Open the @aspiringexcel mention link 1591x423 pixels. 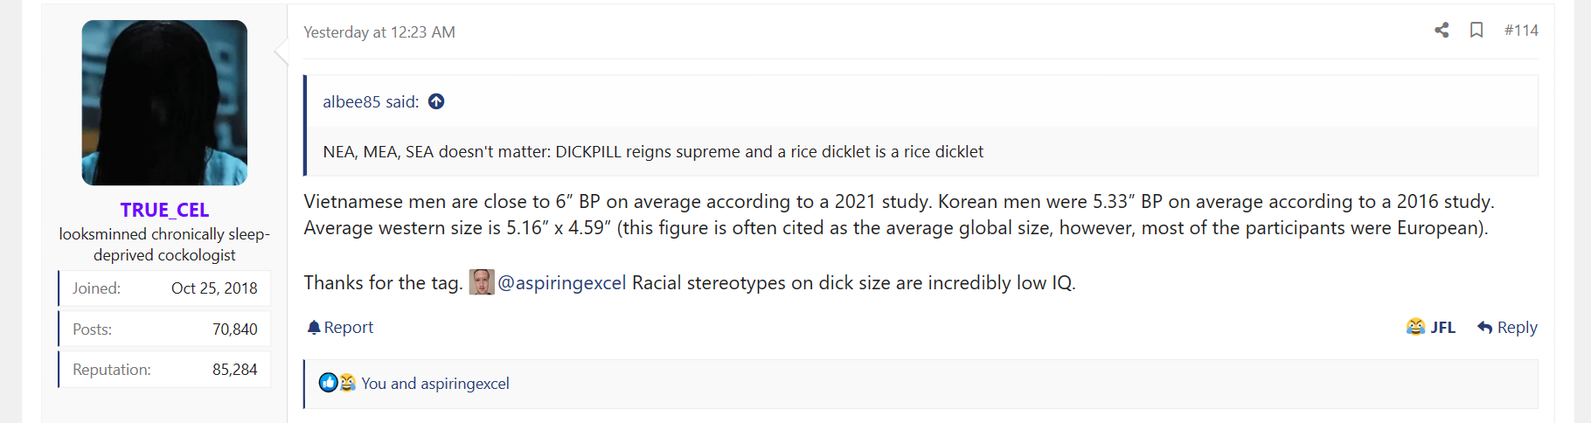coord(562,283)
